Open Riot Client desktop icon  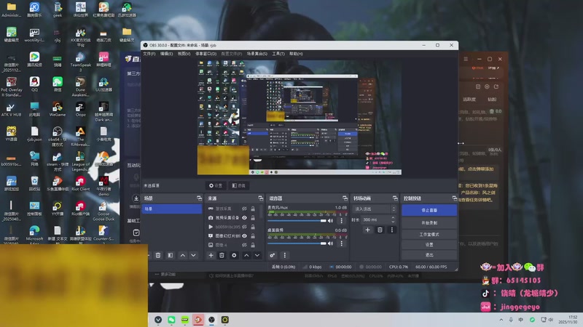80,184
